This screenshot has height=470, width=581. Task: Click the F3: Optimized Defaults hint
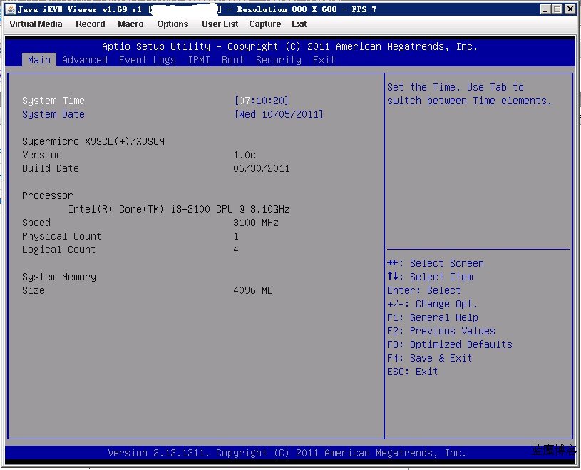pyautogui.click(x=449, y=344)
